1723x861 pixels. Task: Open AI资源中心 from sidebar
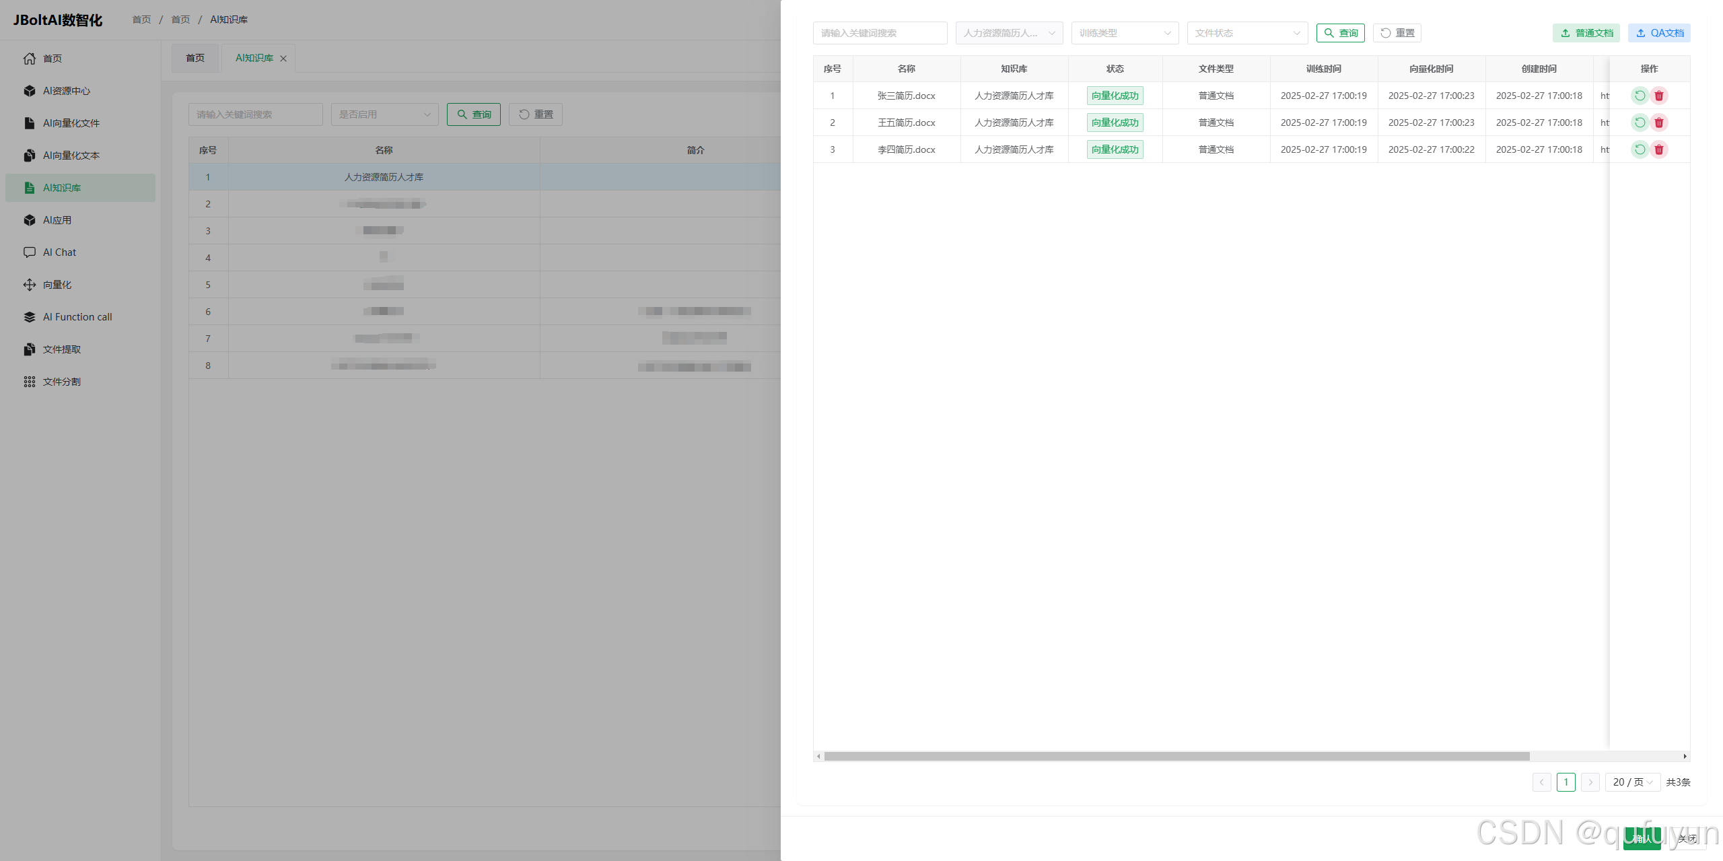[66, 91]
